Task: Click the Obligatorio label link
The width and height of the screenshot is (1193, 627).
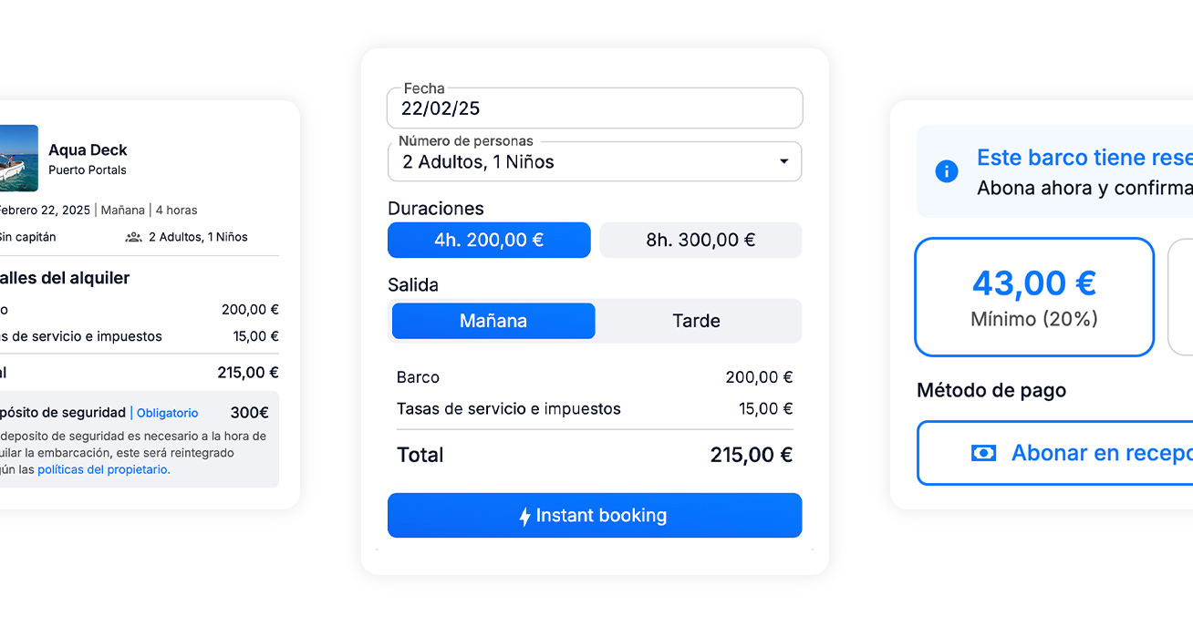Action: click(167, 413)
